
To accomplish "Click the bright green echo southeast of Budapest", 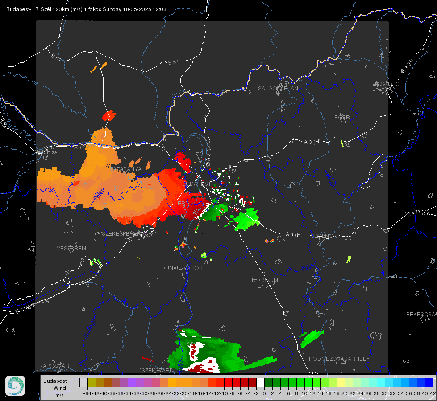I will click(247, 219).
